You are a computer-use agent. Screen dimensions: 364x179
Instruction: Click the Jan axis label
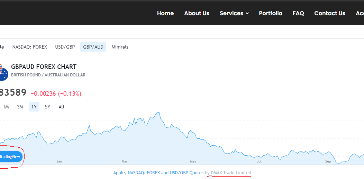[59, 161]
